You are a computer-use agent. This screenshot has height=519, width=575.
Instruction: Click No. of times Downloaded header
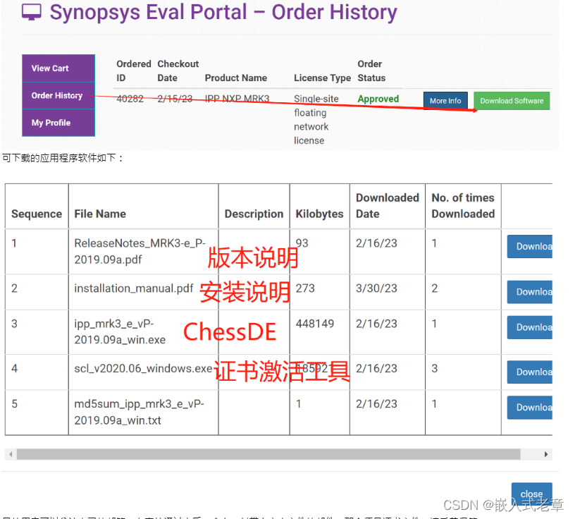pos(463,205)
